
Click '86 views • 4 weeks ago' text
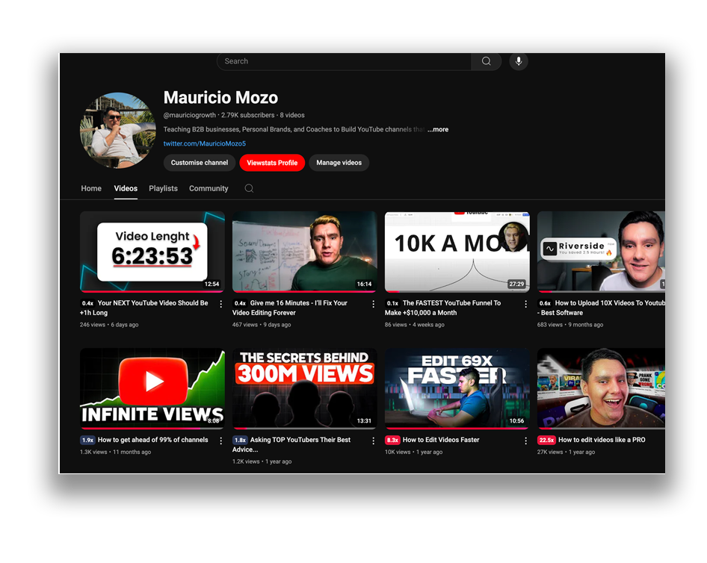coord(414,325)
